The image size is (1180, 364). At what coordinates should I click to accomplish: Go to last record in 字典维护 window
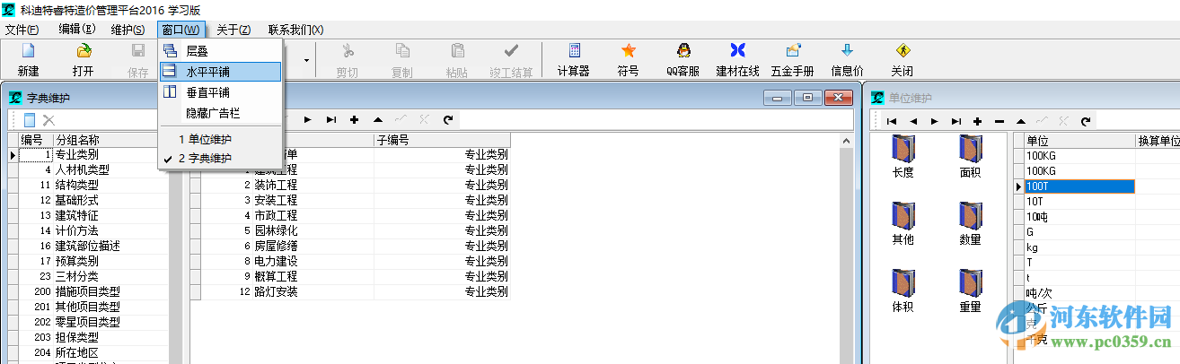[x=331, y=119]
